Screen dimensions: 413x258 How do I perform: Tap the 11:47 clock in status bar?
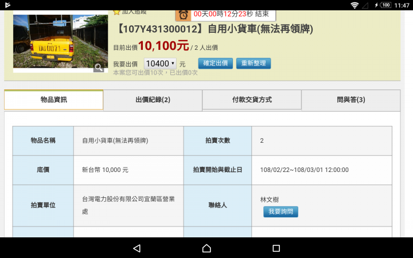pyautogui.click(x=402, y=5)
